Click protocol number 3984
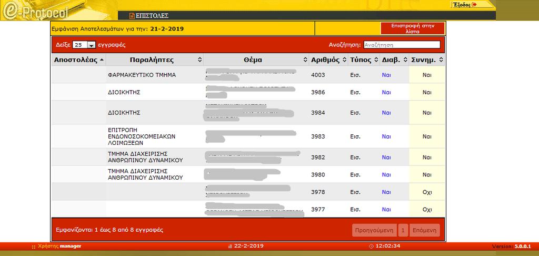This screenshot has width=539, height=256. pyautogui.click(x=318, y=113)
